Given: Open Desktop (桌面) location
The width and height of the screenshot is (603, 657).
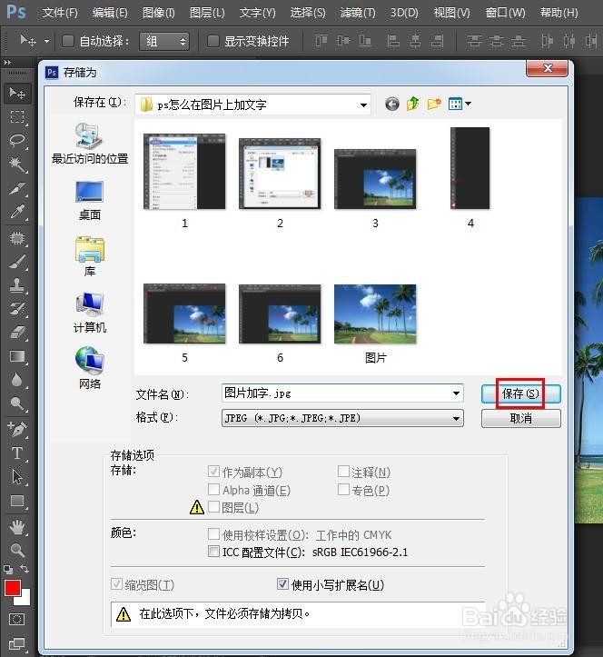Looking at the screenshot, I should pos(90,201).
